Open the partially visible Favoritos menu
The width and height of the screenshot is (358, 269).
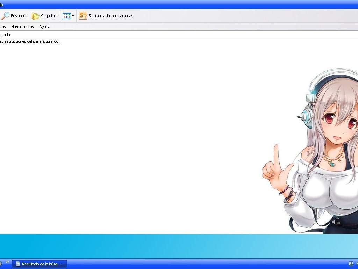(x=2, y=27)
